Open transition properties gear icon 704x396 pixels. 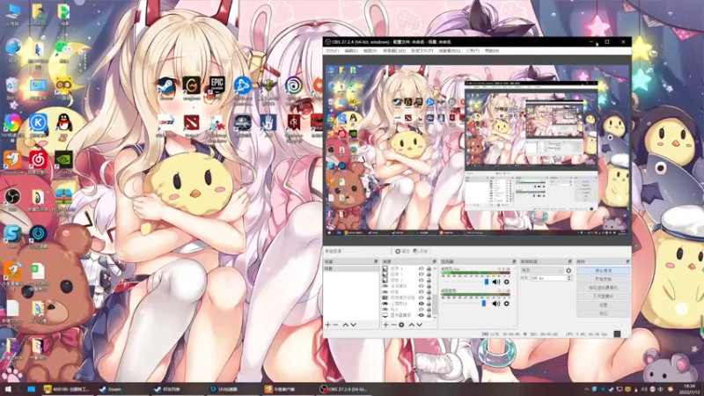(568, 270)
